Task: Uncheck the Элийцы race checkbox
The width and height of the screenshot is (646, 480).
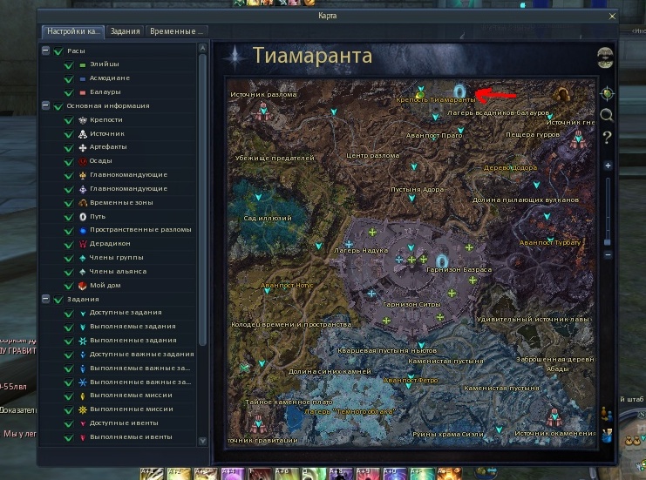Action: pyautogui.click(x=69, y=65)
